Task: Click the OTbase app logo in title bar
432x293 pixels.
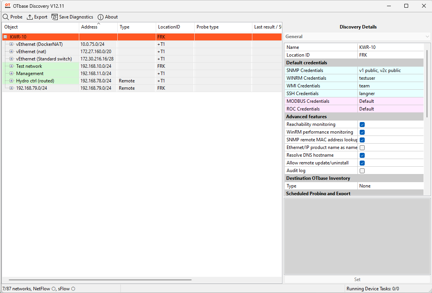Action: pos(8,6)
